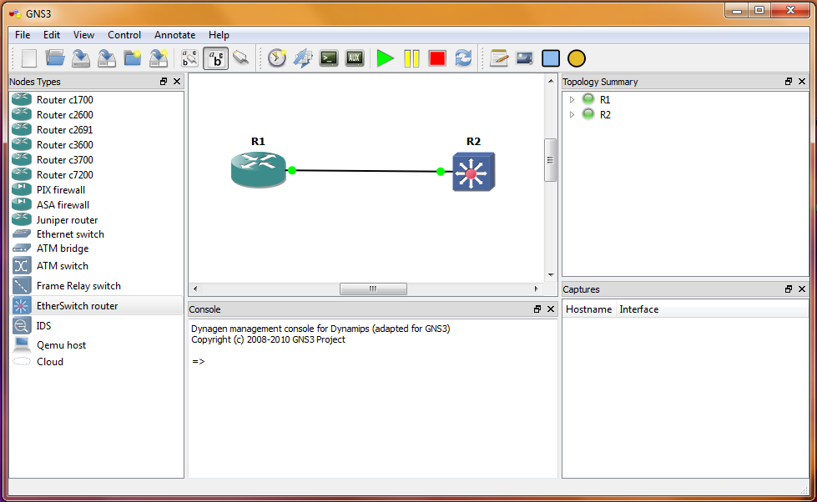This screenshot has height=502, width=817.
Task: Select ASA firewall node type
Action: pos(97,205)
